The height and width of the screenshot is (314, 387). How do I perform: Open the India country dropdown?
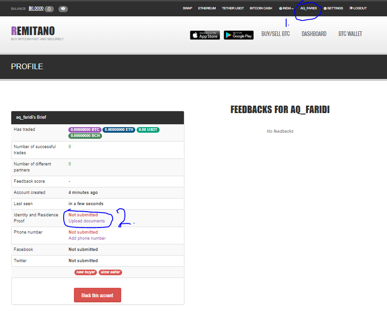[x=286, y=8]
